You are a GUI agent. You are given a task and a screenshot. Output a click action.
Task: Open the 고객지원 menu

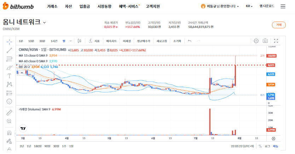pos(153,6)
